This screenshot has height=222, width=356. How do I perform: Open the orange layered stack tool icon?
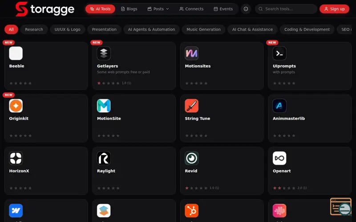104,210
